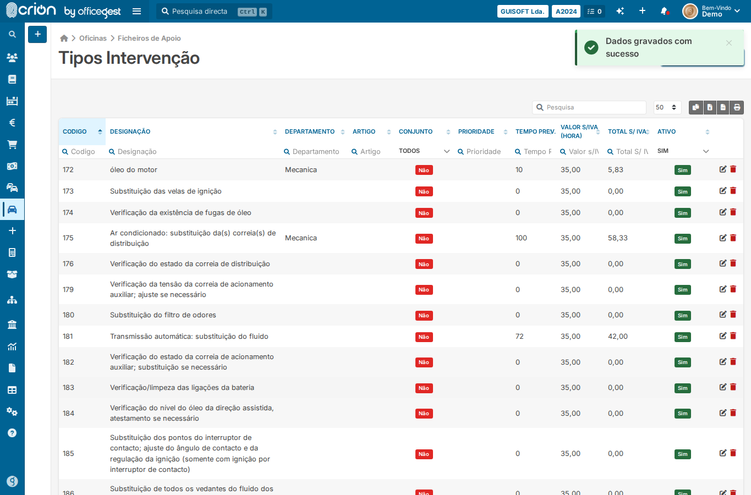Toggle the Ativo Sim badge for row 180
The width and height of the screenshot is (751, 495).
point(682,315)
